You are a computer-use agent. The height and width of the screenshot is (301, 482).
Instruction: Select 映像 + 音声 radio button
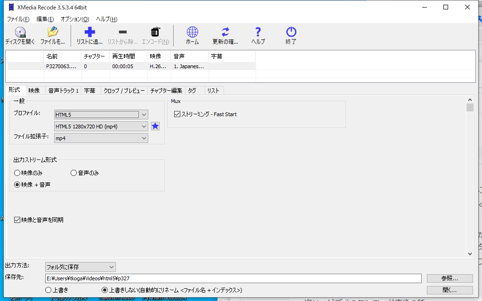coord(17,184)
